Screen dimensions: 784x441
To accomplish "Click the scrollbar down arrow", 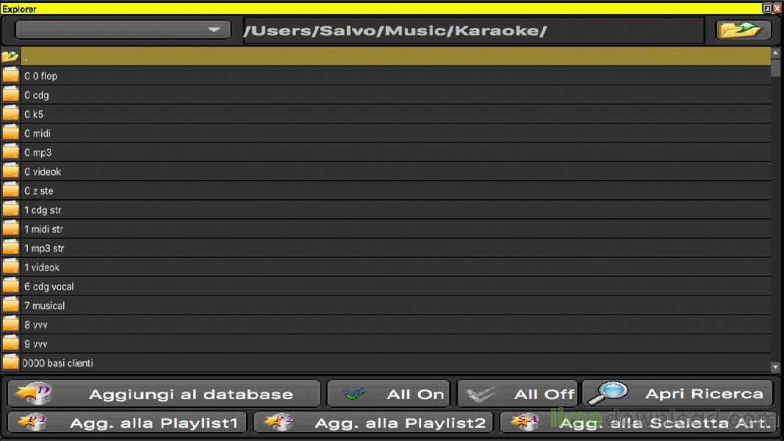I will pyautogui.click(x=775, y=367).
